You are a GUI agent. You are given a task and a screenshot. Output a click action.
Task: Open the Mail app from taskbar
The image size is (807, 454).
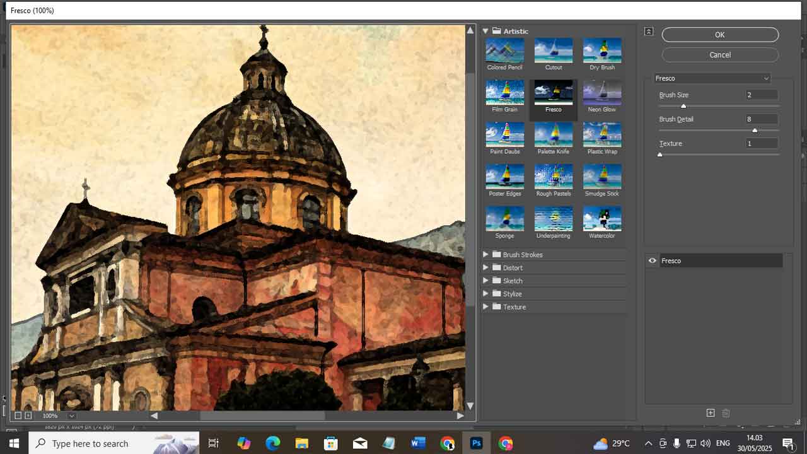tap(360, 443)
